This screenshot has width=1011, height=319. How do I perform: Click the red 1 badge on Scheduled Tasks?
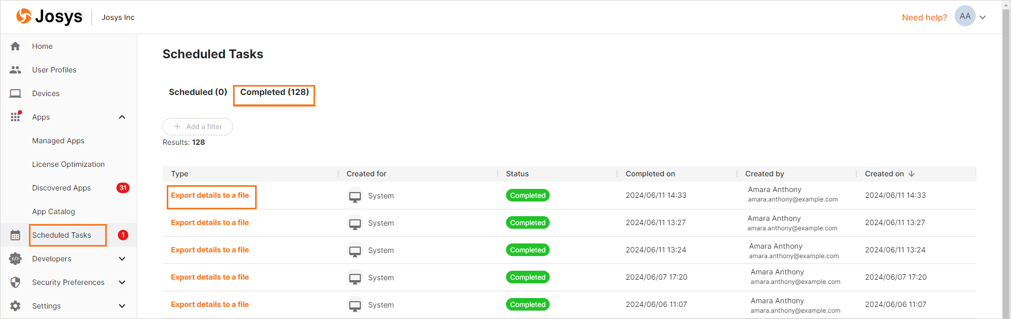tap(123, 235)
